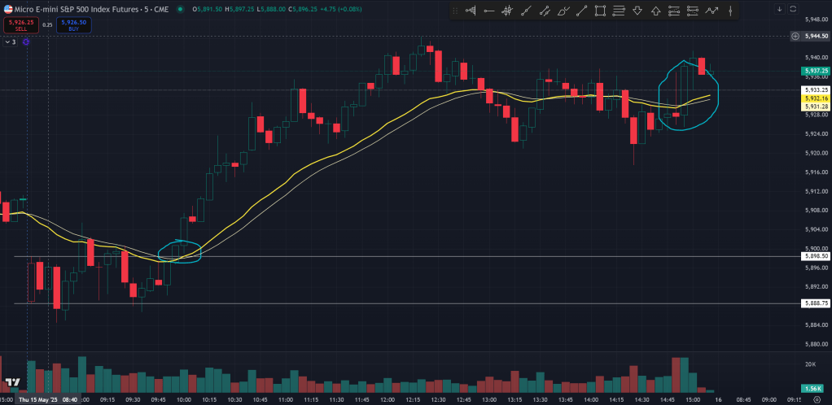Open chart settings gear at bottom right
The width and height of the screenshot is (832, 405).
817,400
